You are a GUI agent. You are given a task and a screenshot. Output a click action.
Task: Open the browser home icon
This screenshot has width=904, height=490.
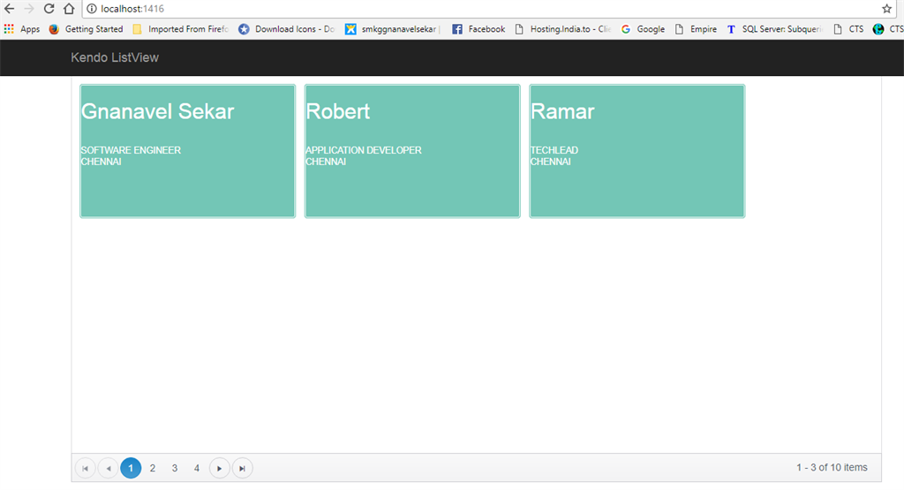[69, 9]
